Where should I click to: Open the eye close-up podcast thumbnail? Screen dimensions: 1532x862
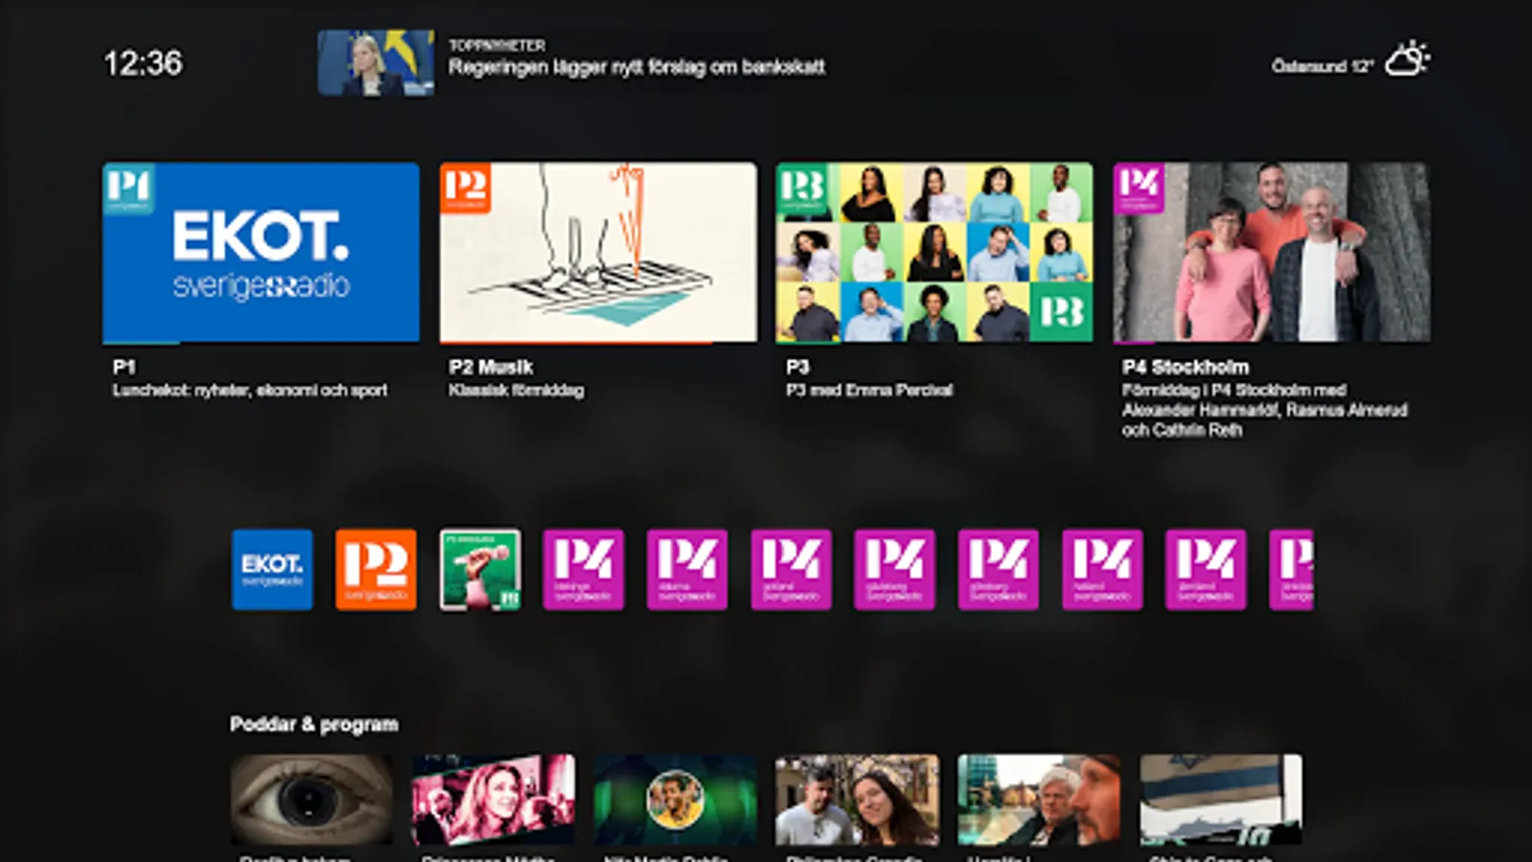point(311,800)
